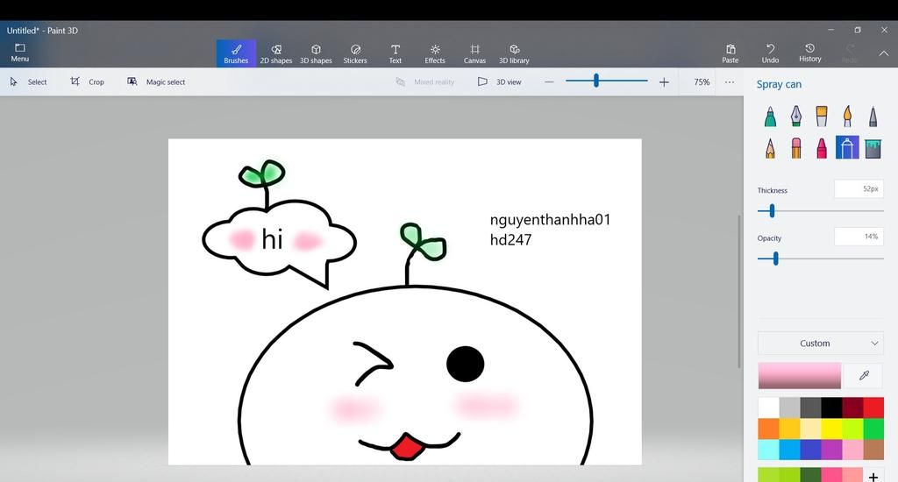Image resolution: width=898 pixels, height=482 pixels.
Task: Select the Calligraphy pen brush
Action: click(x=796, y=117)
